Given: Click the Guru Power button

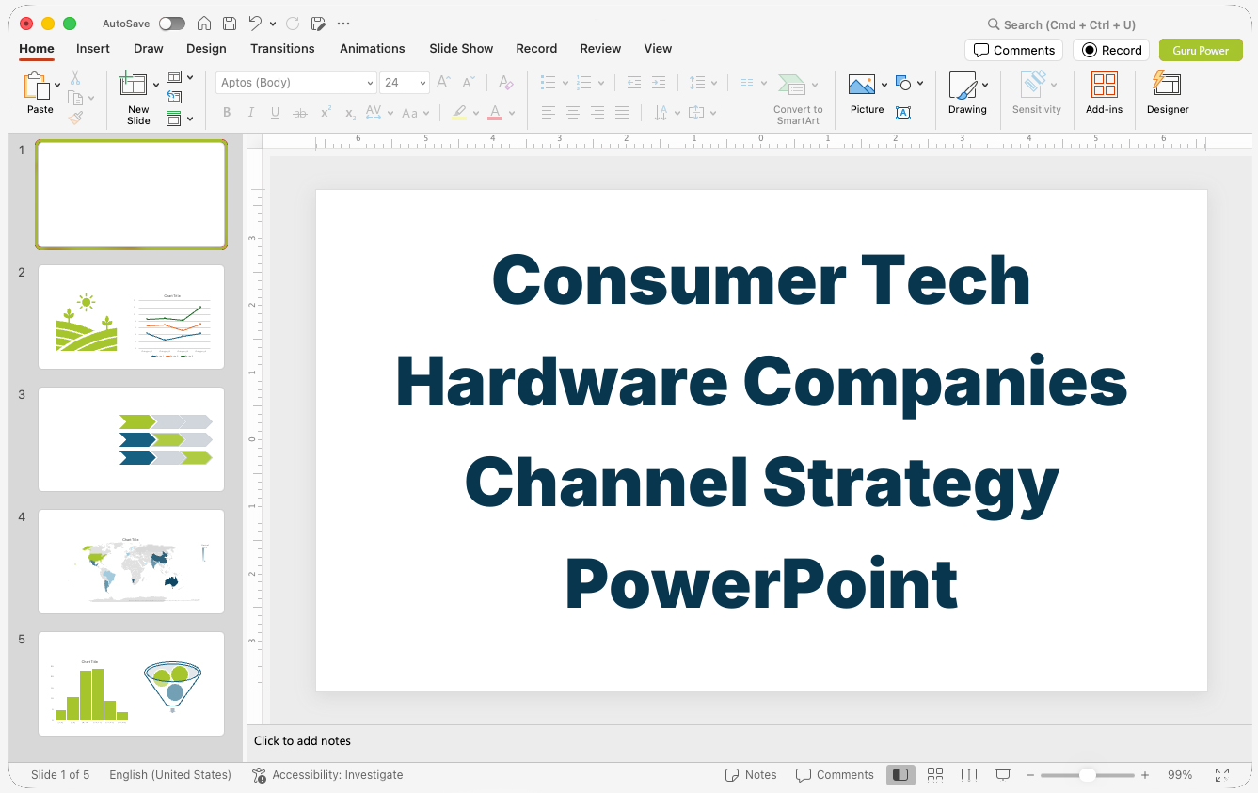Looking at the screenshot, I should click(x=1201, y=50).
